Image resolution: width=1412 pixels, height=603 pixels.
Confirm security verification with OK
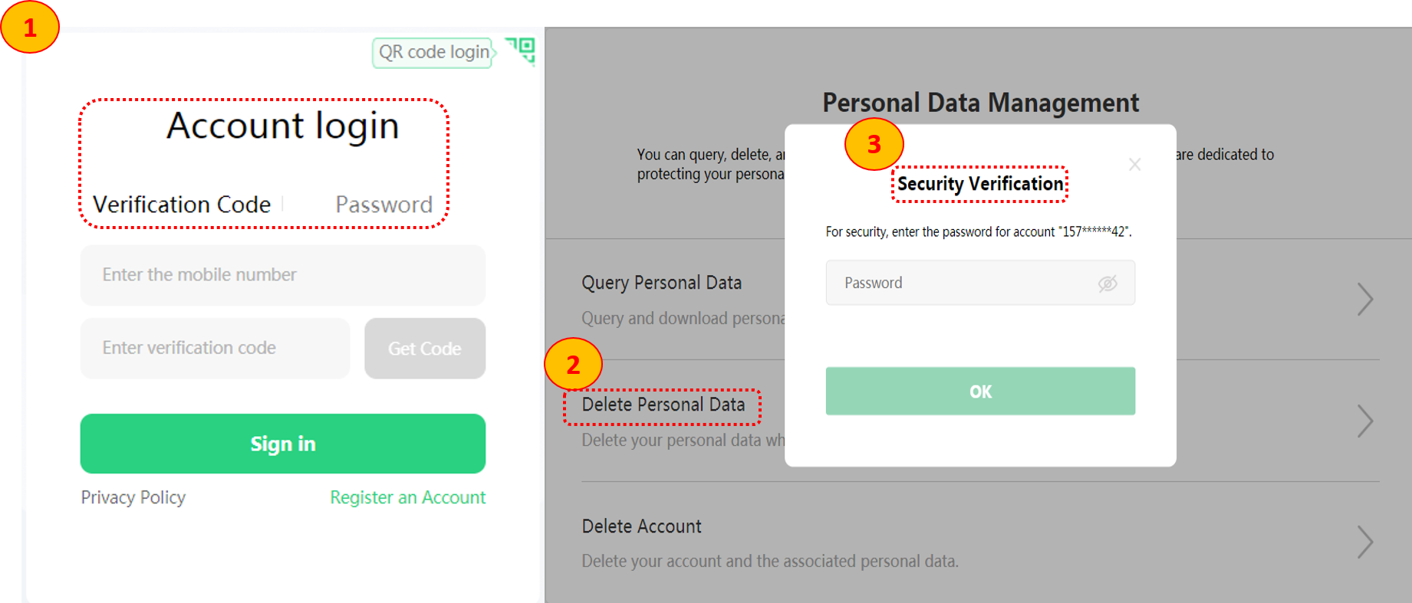coord(979,391)
